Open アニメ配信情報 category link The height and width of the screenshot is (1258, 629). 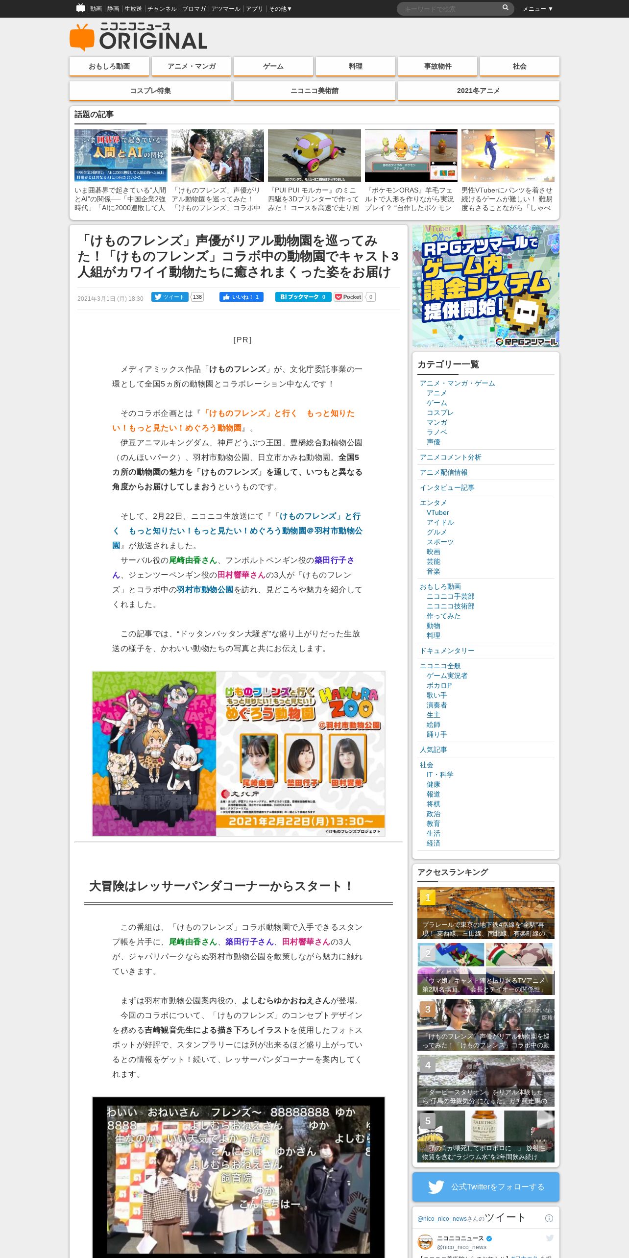(444, 472)
